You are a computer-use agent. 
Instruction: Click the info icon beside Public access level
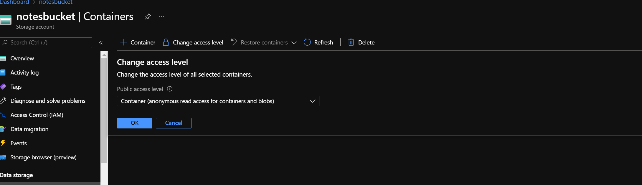[170, 89]
